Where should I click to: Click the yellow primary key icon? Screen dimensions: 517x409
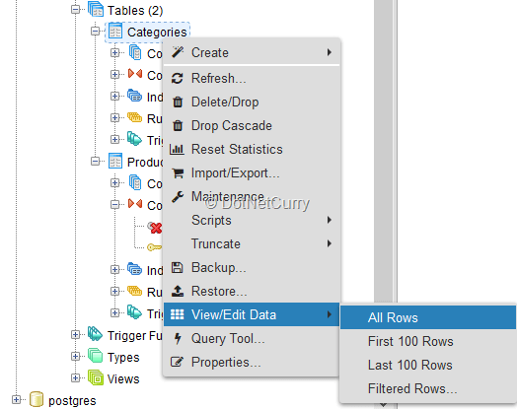[154, 247]
